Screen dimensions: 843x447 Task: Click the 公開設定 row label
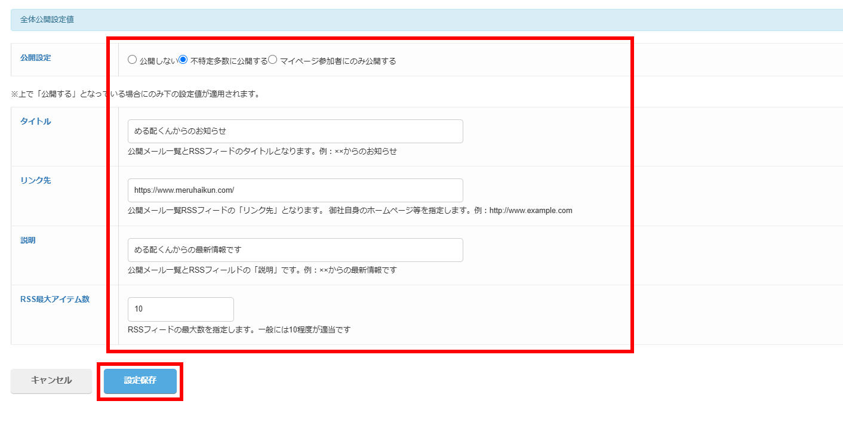pyautogui.click(x=36, y=58)
